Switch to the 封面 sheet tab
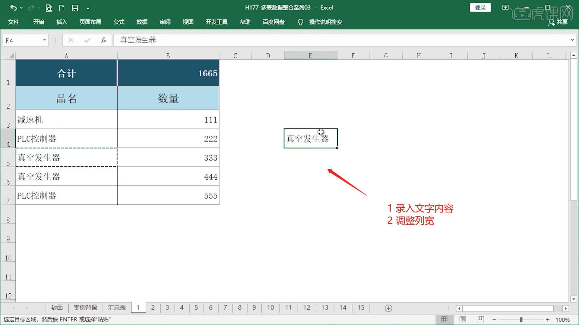This screenshot has width=579, height=325. click(x=57, y=308)
